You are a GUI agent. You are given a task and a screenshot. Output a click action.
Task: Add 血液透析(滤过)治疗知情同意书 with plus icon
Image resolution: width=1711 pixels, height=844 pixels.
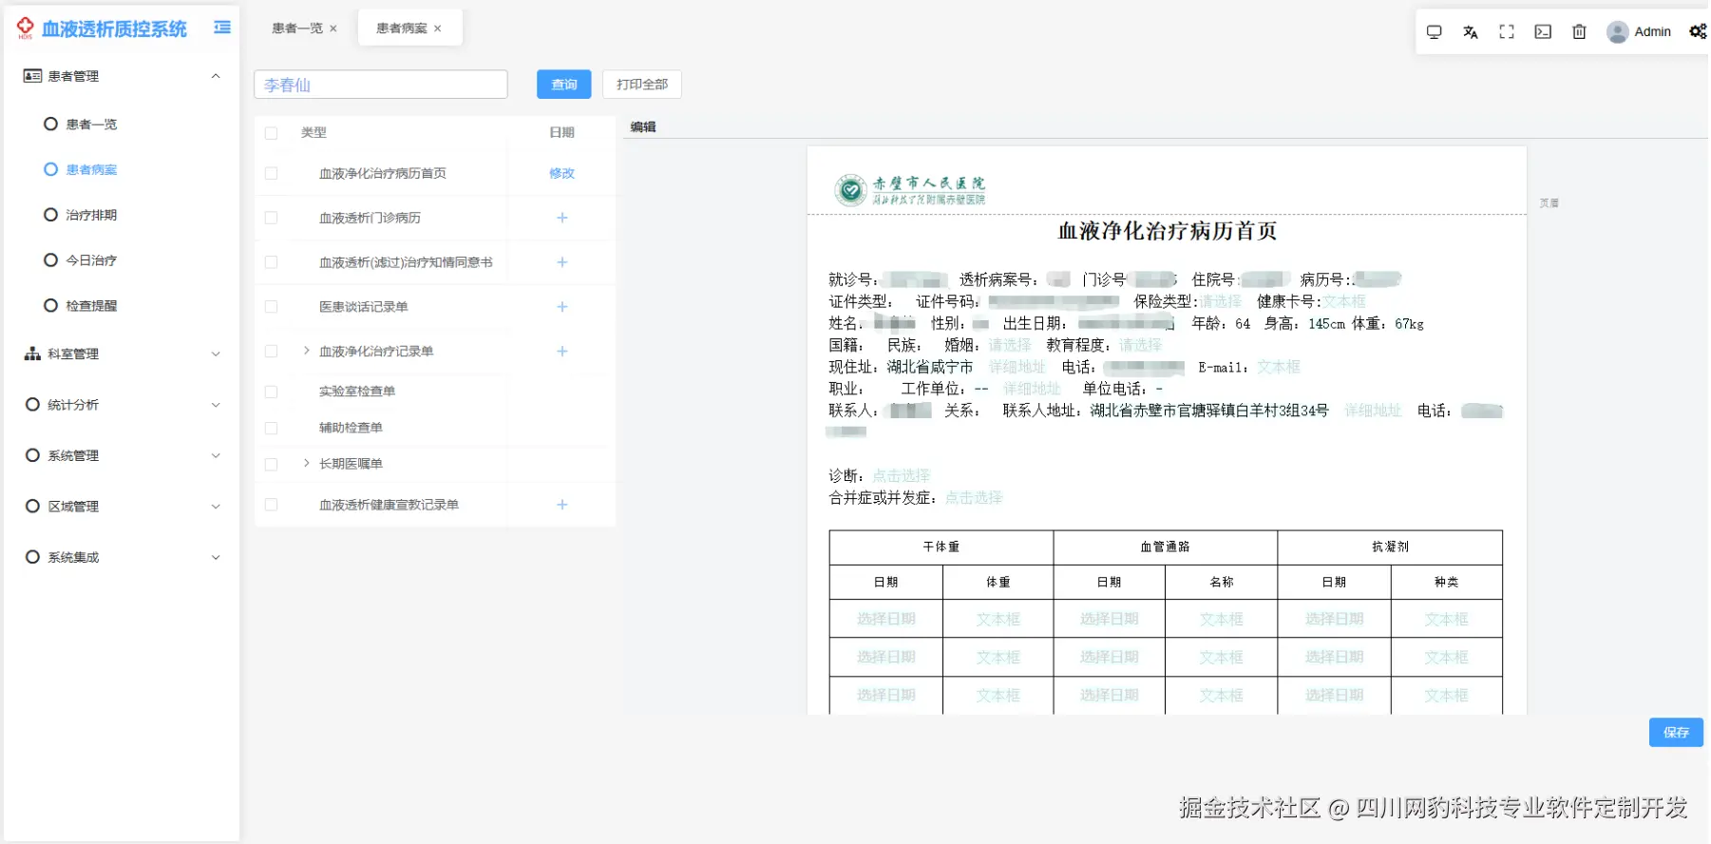562,262
